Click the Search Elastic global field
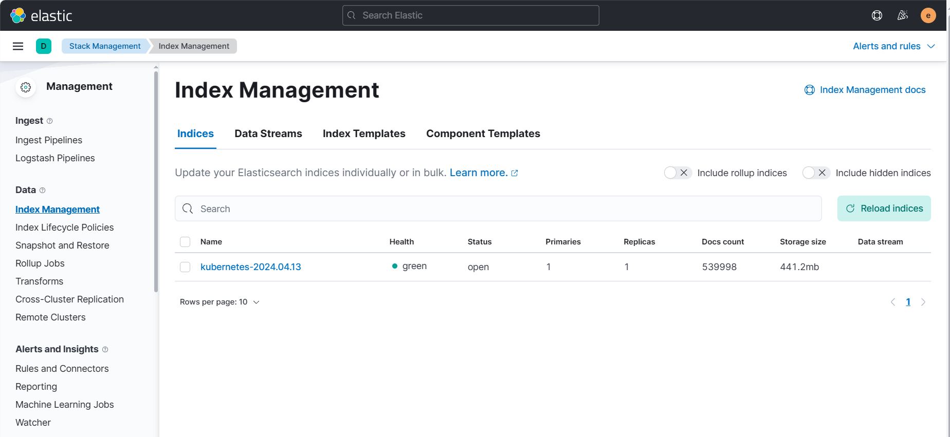This screenshot has width=950, height=437. click(471, 15)
